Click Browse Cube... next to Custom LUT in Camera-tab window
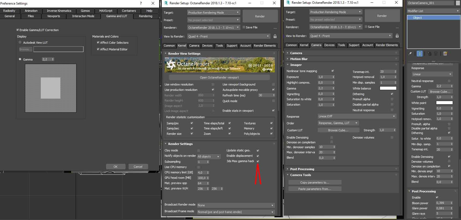461x220 pixels. coord(338,130)
